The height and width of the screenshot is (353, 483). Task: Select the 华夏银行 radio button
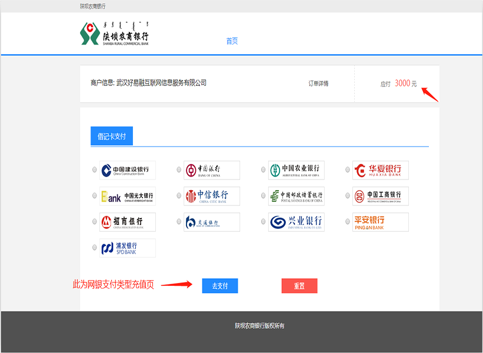pyautogui.click(x=348, y=169)
